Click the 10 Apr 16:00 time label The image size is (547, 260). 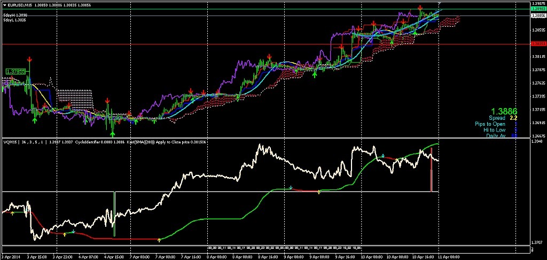click(422, 256)
